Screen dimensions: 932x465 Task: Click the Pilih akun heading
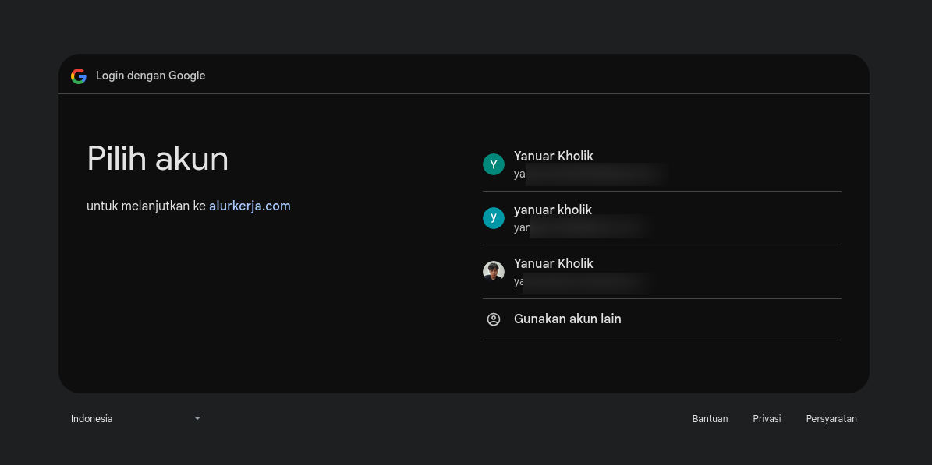tap(158, 159)
